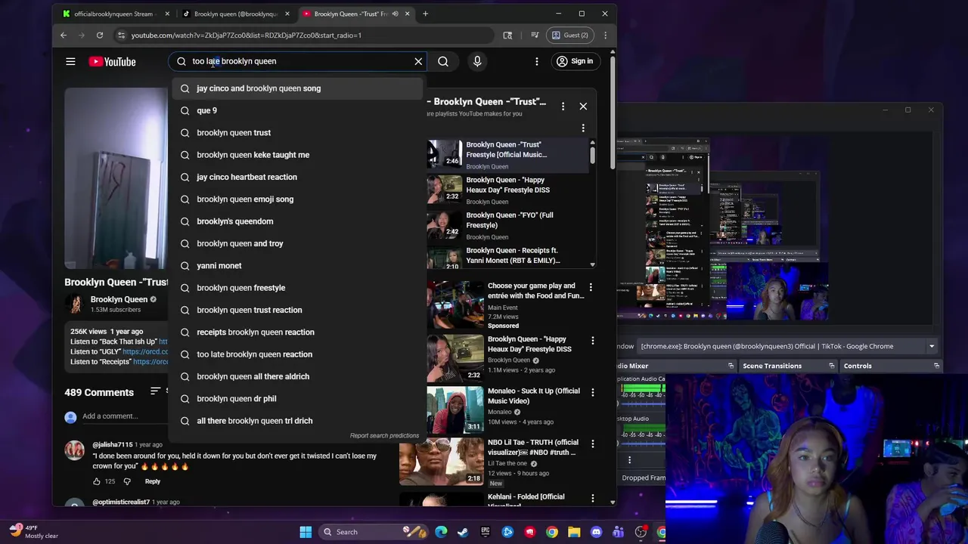
Task: Pop out OBS Scene Transitions dock
Action: point(831,366)
